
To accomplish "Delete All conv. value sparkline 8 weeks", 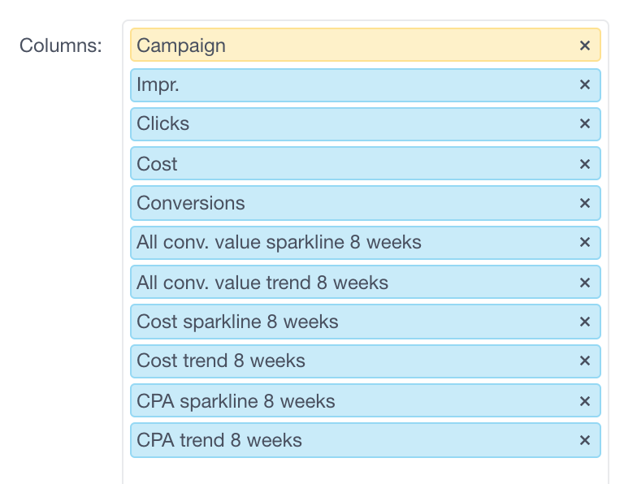I will tap(584, 243).
